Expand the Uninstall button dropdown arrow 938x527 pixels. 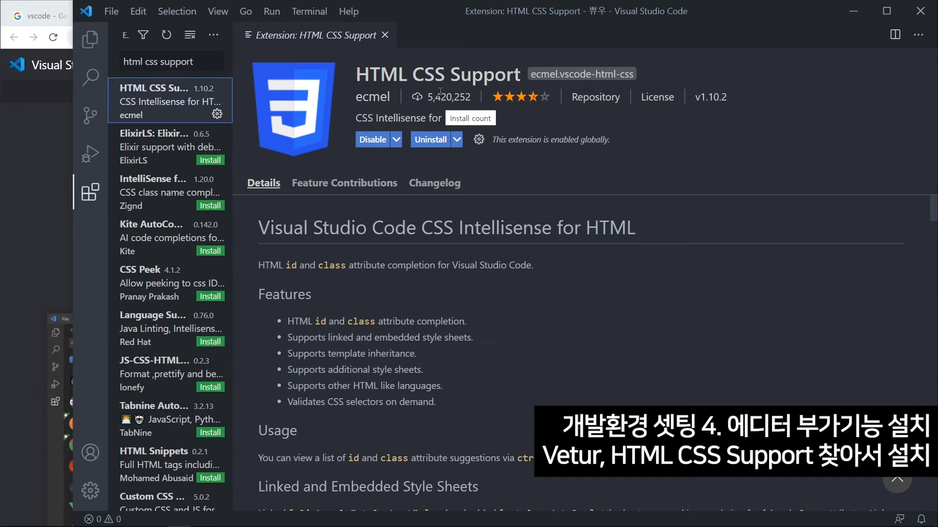457,140
